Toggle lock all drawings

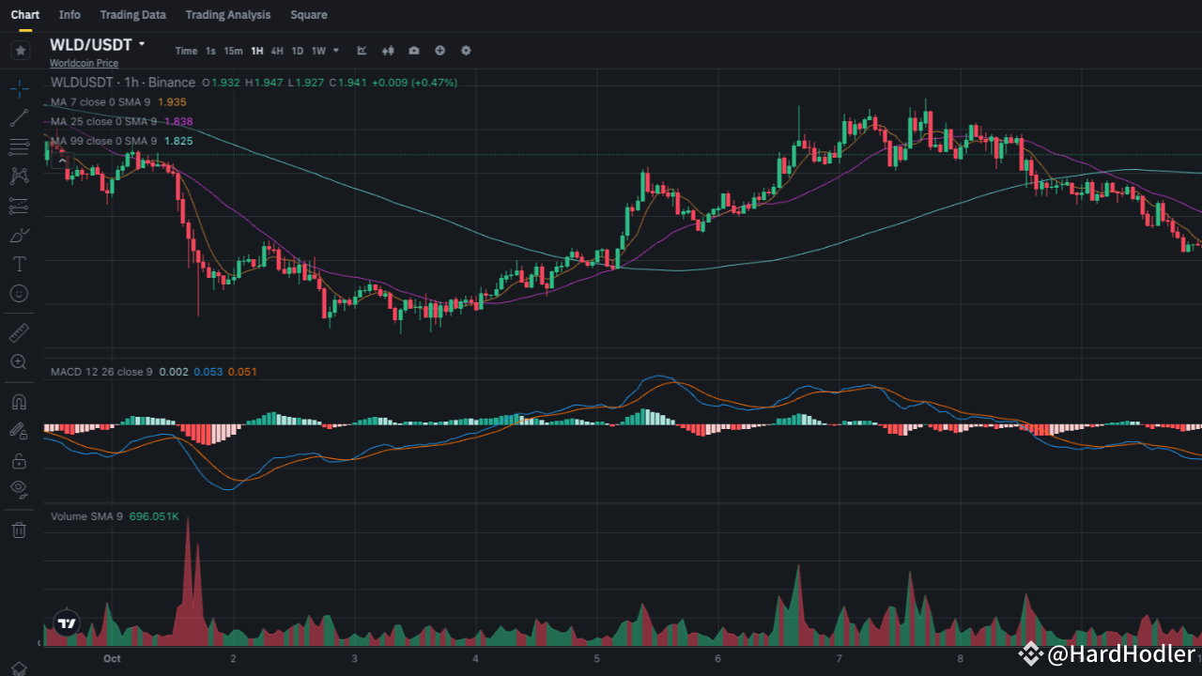pyautogui.click(x=19, y=461)
